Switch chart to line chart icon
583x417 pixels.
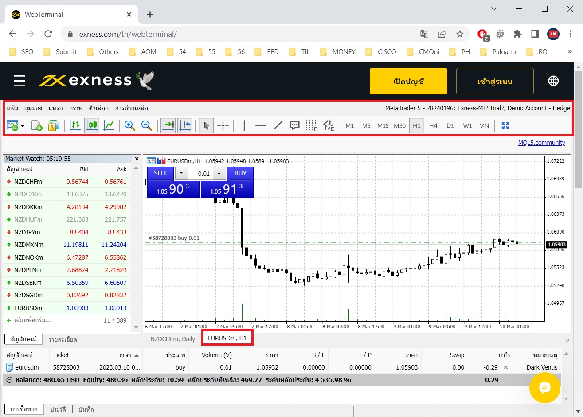click(x=109, y=126)
